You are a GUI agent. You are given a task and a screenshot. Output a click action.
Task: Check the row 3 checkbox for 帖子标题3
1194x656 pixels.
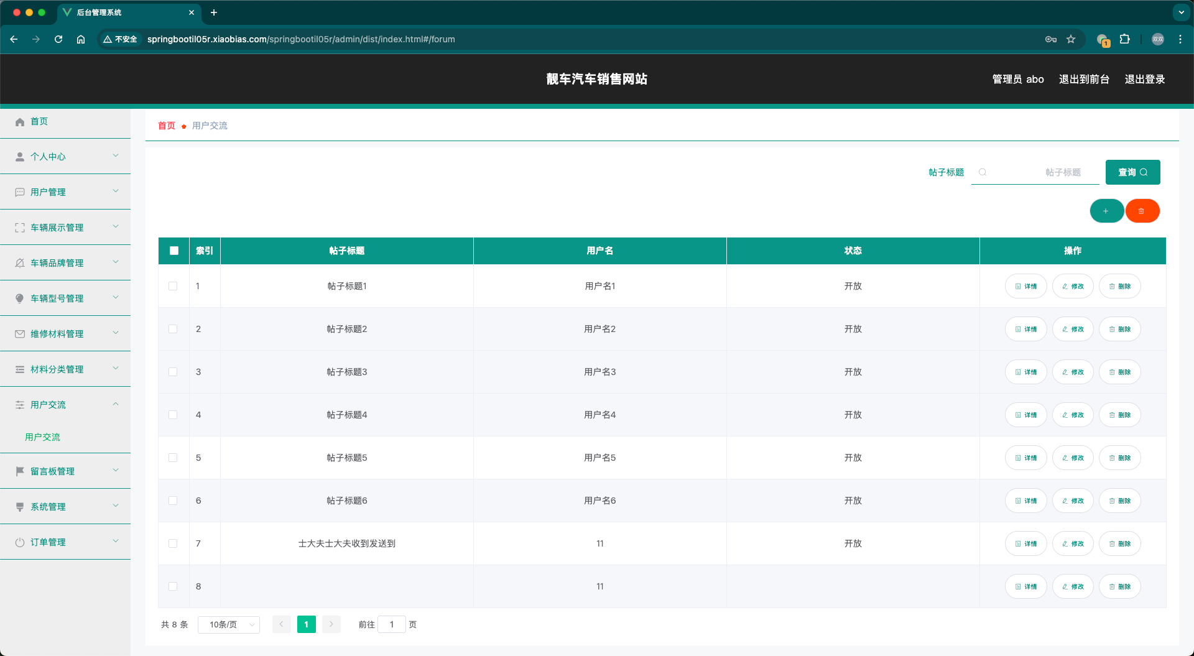point(173,372)
